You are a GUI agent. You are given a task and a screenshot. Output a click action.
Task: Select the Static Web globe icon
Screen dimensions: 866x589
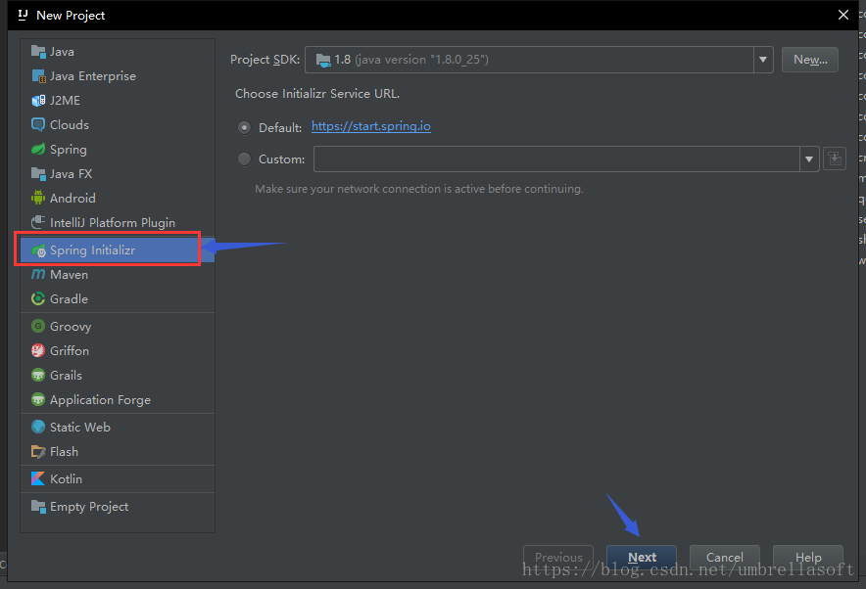pos(38,427)
